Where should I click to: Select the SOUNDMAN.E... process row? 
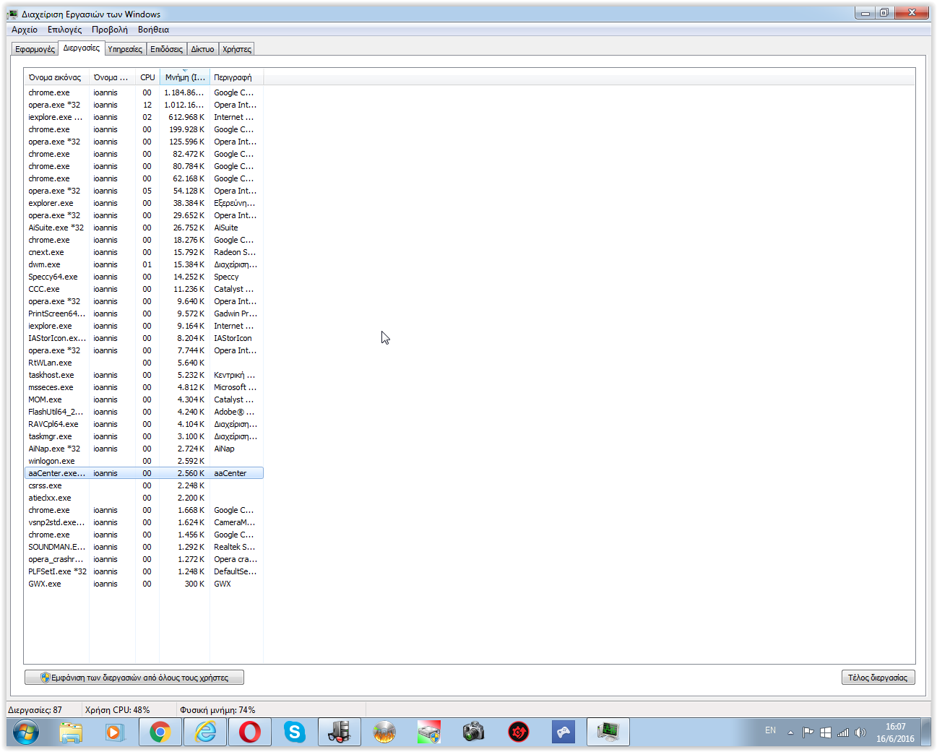tap(144, 547)
